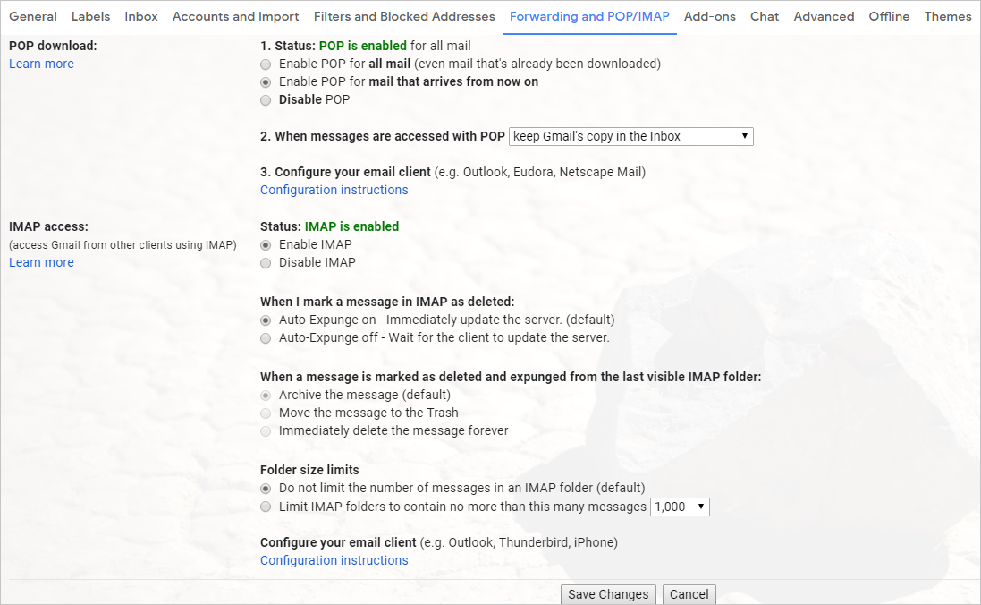Image resolution: width=981 pixels, height=605 pixels.
Task: Open the Labels settings tab
Action: click(x=90, y=16)
